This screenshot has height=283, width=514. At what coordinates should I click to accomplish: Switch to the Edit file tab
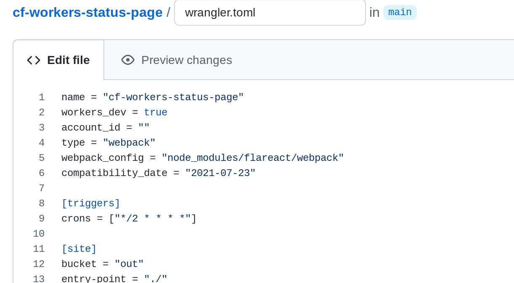[58, 60]
